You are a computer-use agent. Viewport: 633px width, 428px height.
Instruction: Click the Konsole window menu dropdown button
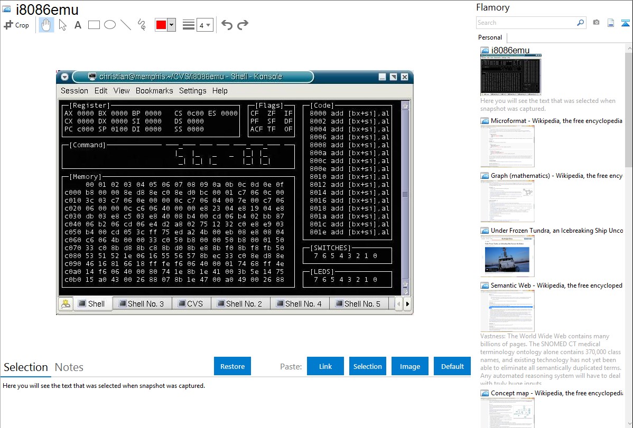64,77
